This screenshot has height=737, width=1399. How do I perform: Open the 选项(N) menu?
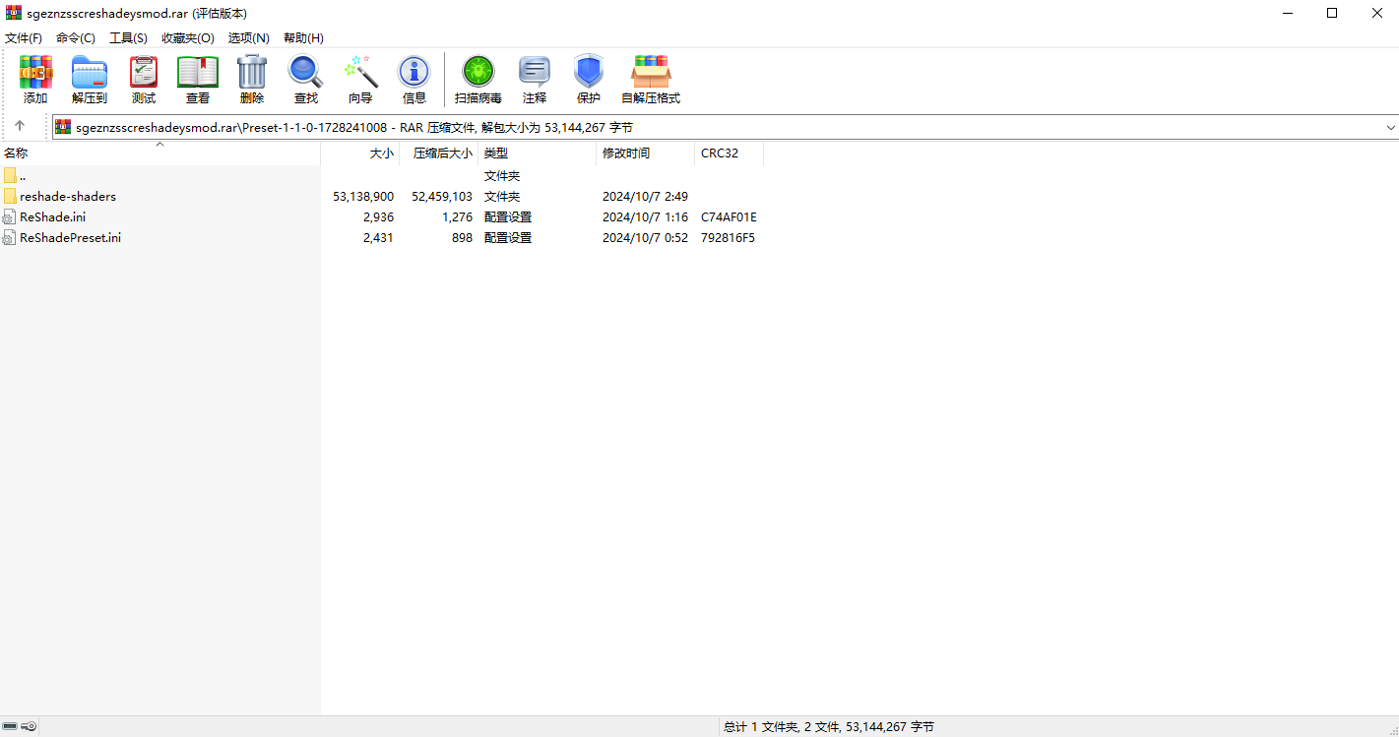coord(249,37)
